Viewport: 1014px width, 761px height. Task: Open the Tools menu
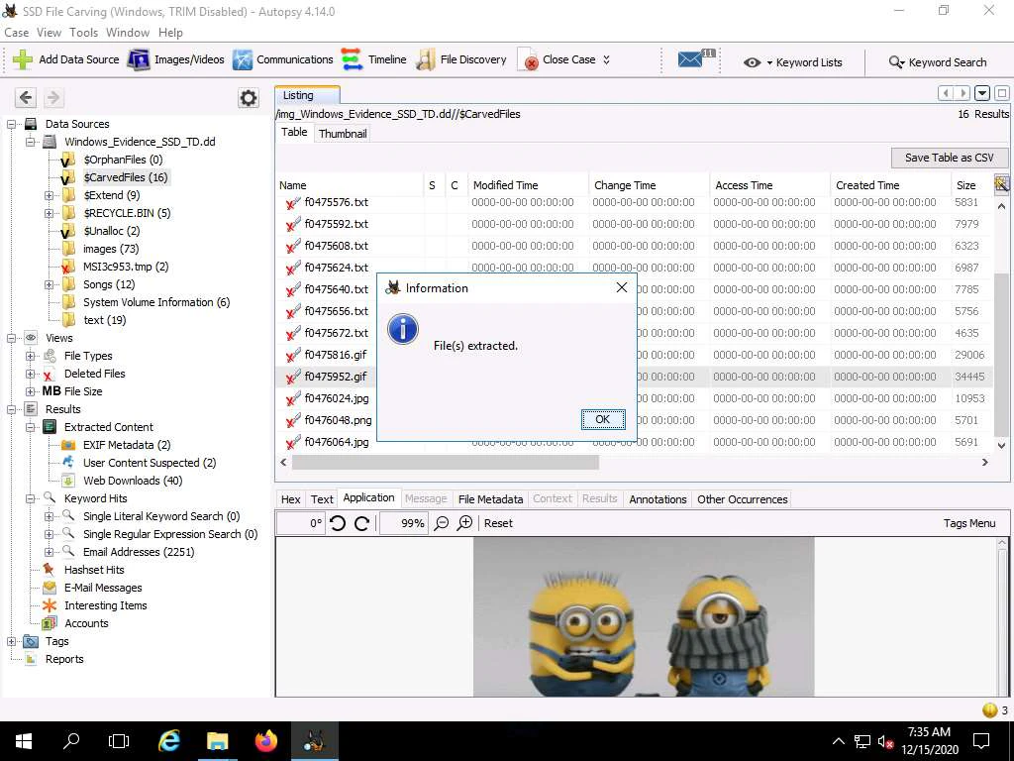tap(83, 33)
